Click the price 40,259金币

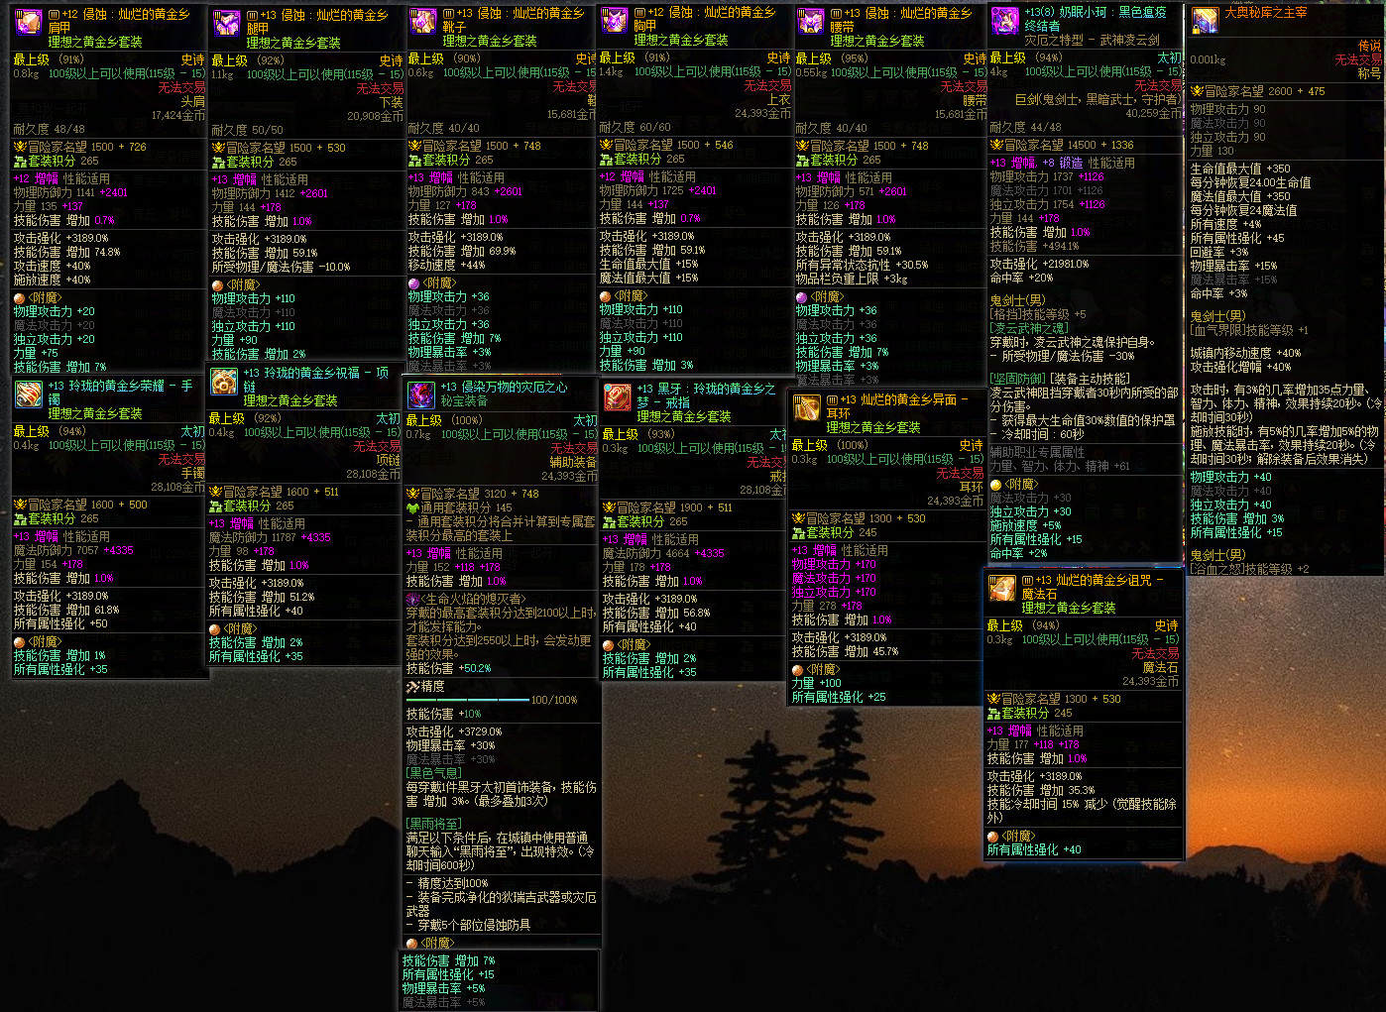(x=1155, y=113)
